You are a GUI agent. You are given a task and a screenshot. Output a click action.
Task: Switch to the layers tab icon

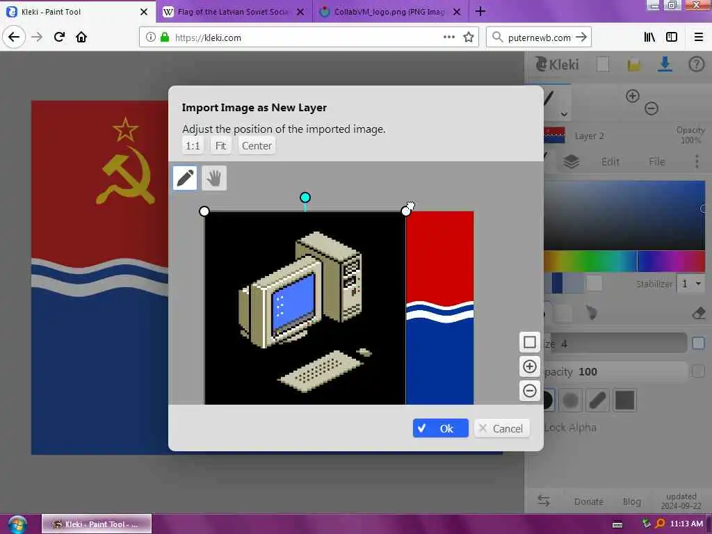571,161
